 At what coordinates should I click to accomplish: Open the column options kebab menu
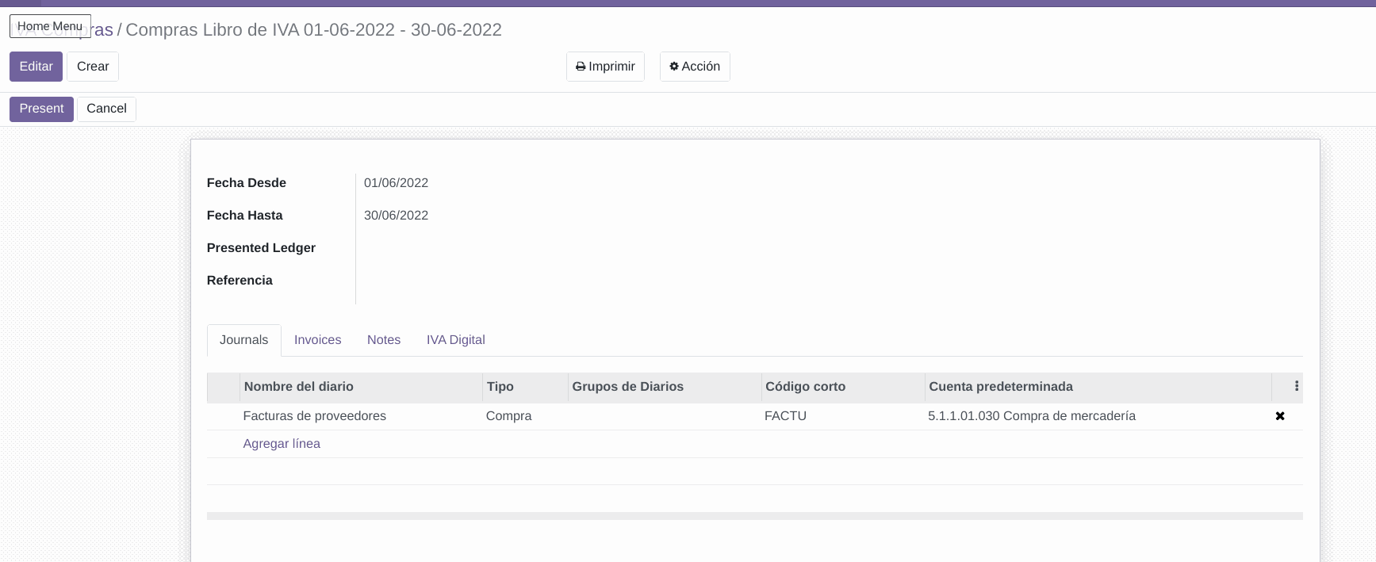click(1296, 386)
